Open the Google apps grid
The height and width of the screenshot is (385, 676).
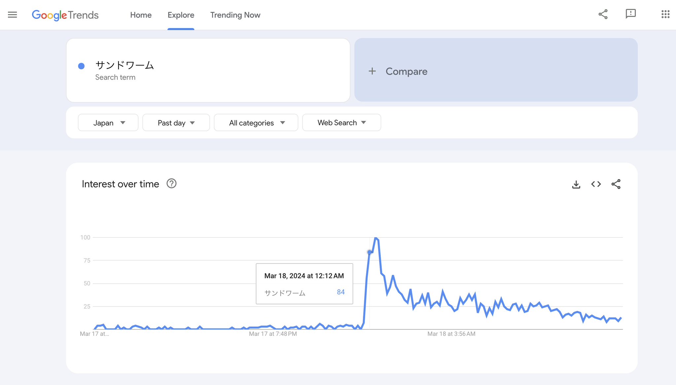(665, 14)
